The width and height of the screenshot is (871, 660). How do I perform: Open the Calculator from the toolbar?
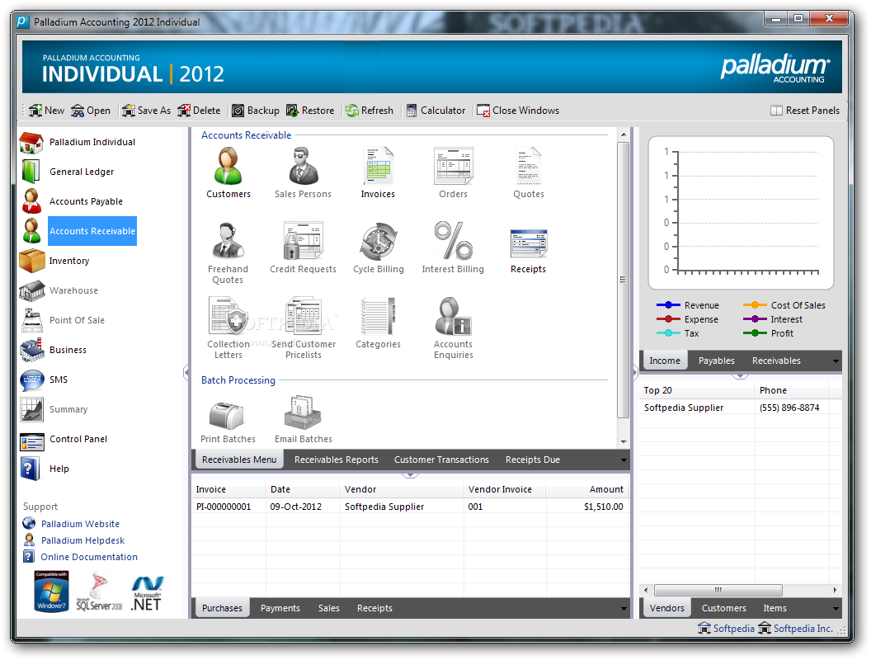(435, 111)
